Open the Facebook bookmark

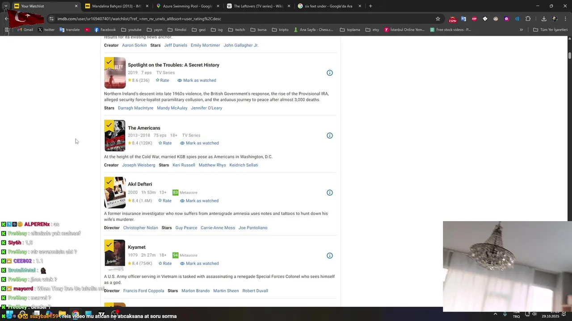click(x=105, y=30)
